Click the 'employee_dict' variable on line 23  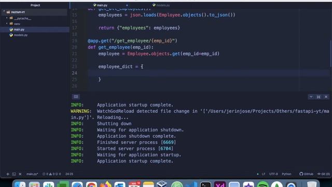click(115, 66)
